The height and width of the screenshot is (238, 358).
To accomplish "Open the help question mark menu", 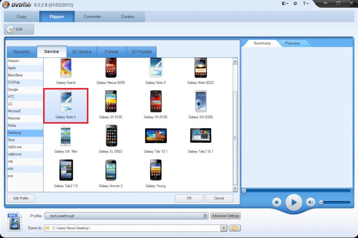I will point(305,3).
